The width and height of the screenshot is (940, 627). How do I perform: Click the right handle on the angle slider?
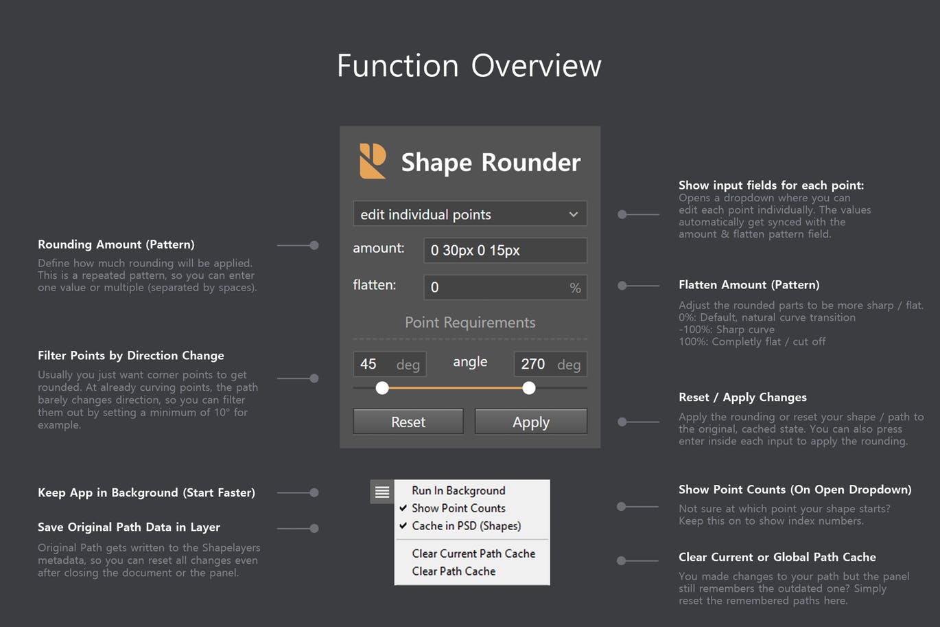[528, 388]
